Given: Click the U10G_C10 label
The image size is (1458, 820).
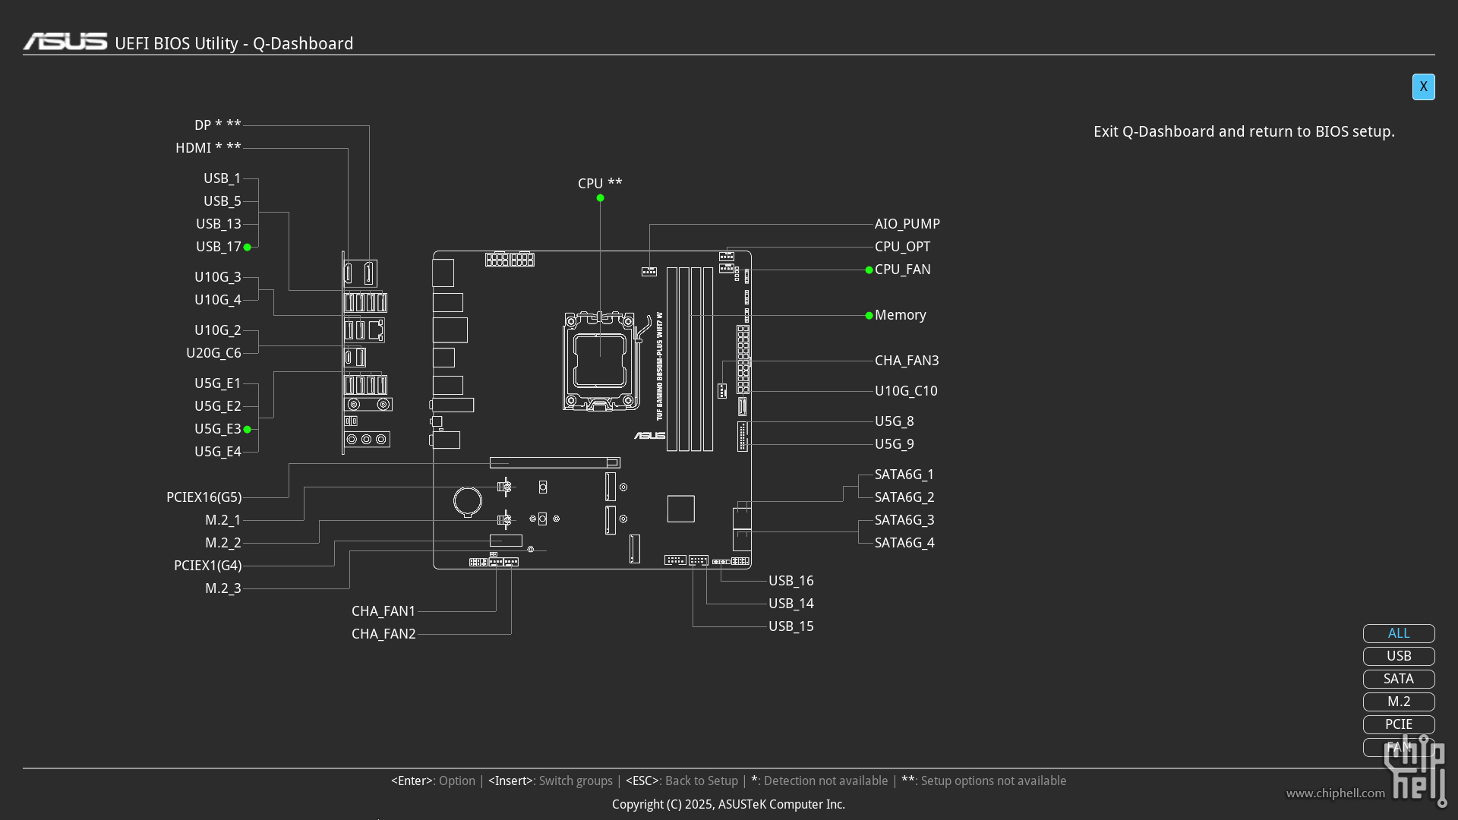Looking at the screenshot, I should pyautogui.click(x=906, y=391).
